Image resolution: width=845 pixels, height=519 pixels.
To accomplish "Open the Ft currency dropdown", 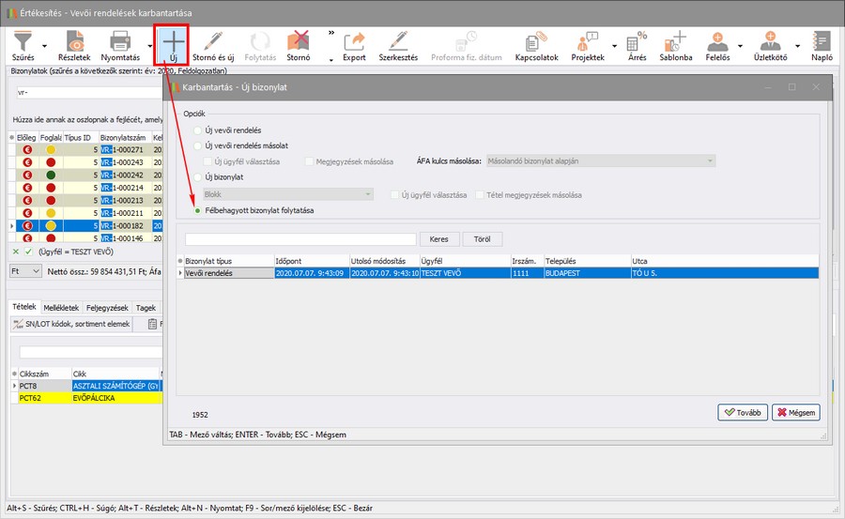I will point(25,271).
